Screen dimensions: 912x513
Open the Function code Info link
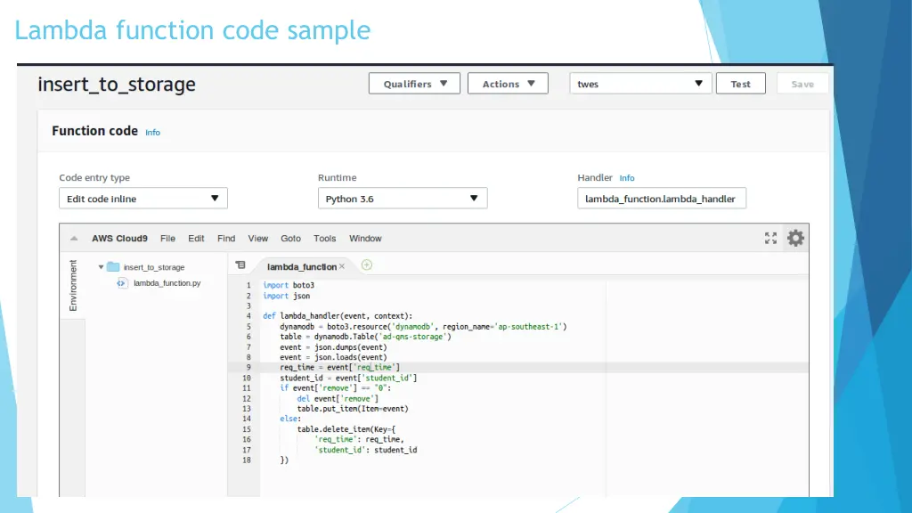[x=152, y=133]
